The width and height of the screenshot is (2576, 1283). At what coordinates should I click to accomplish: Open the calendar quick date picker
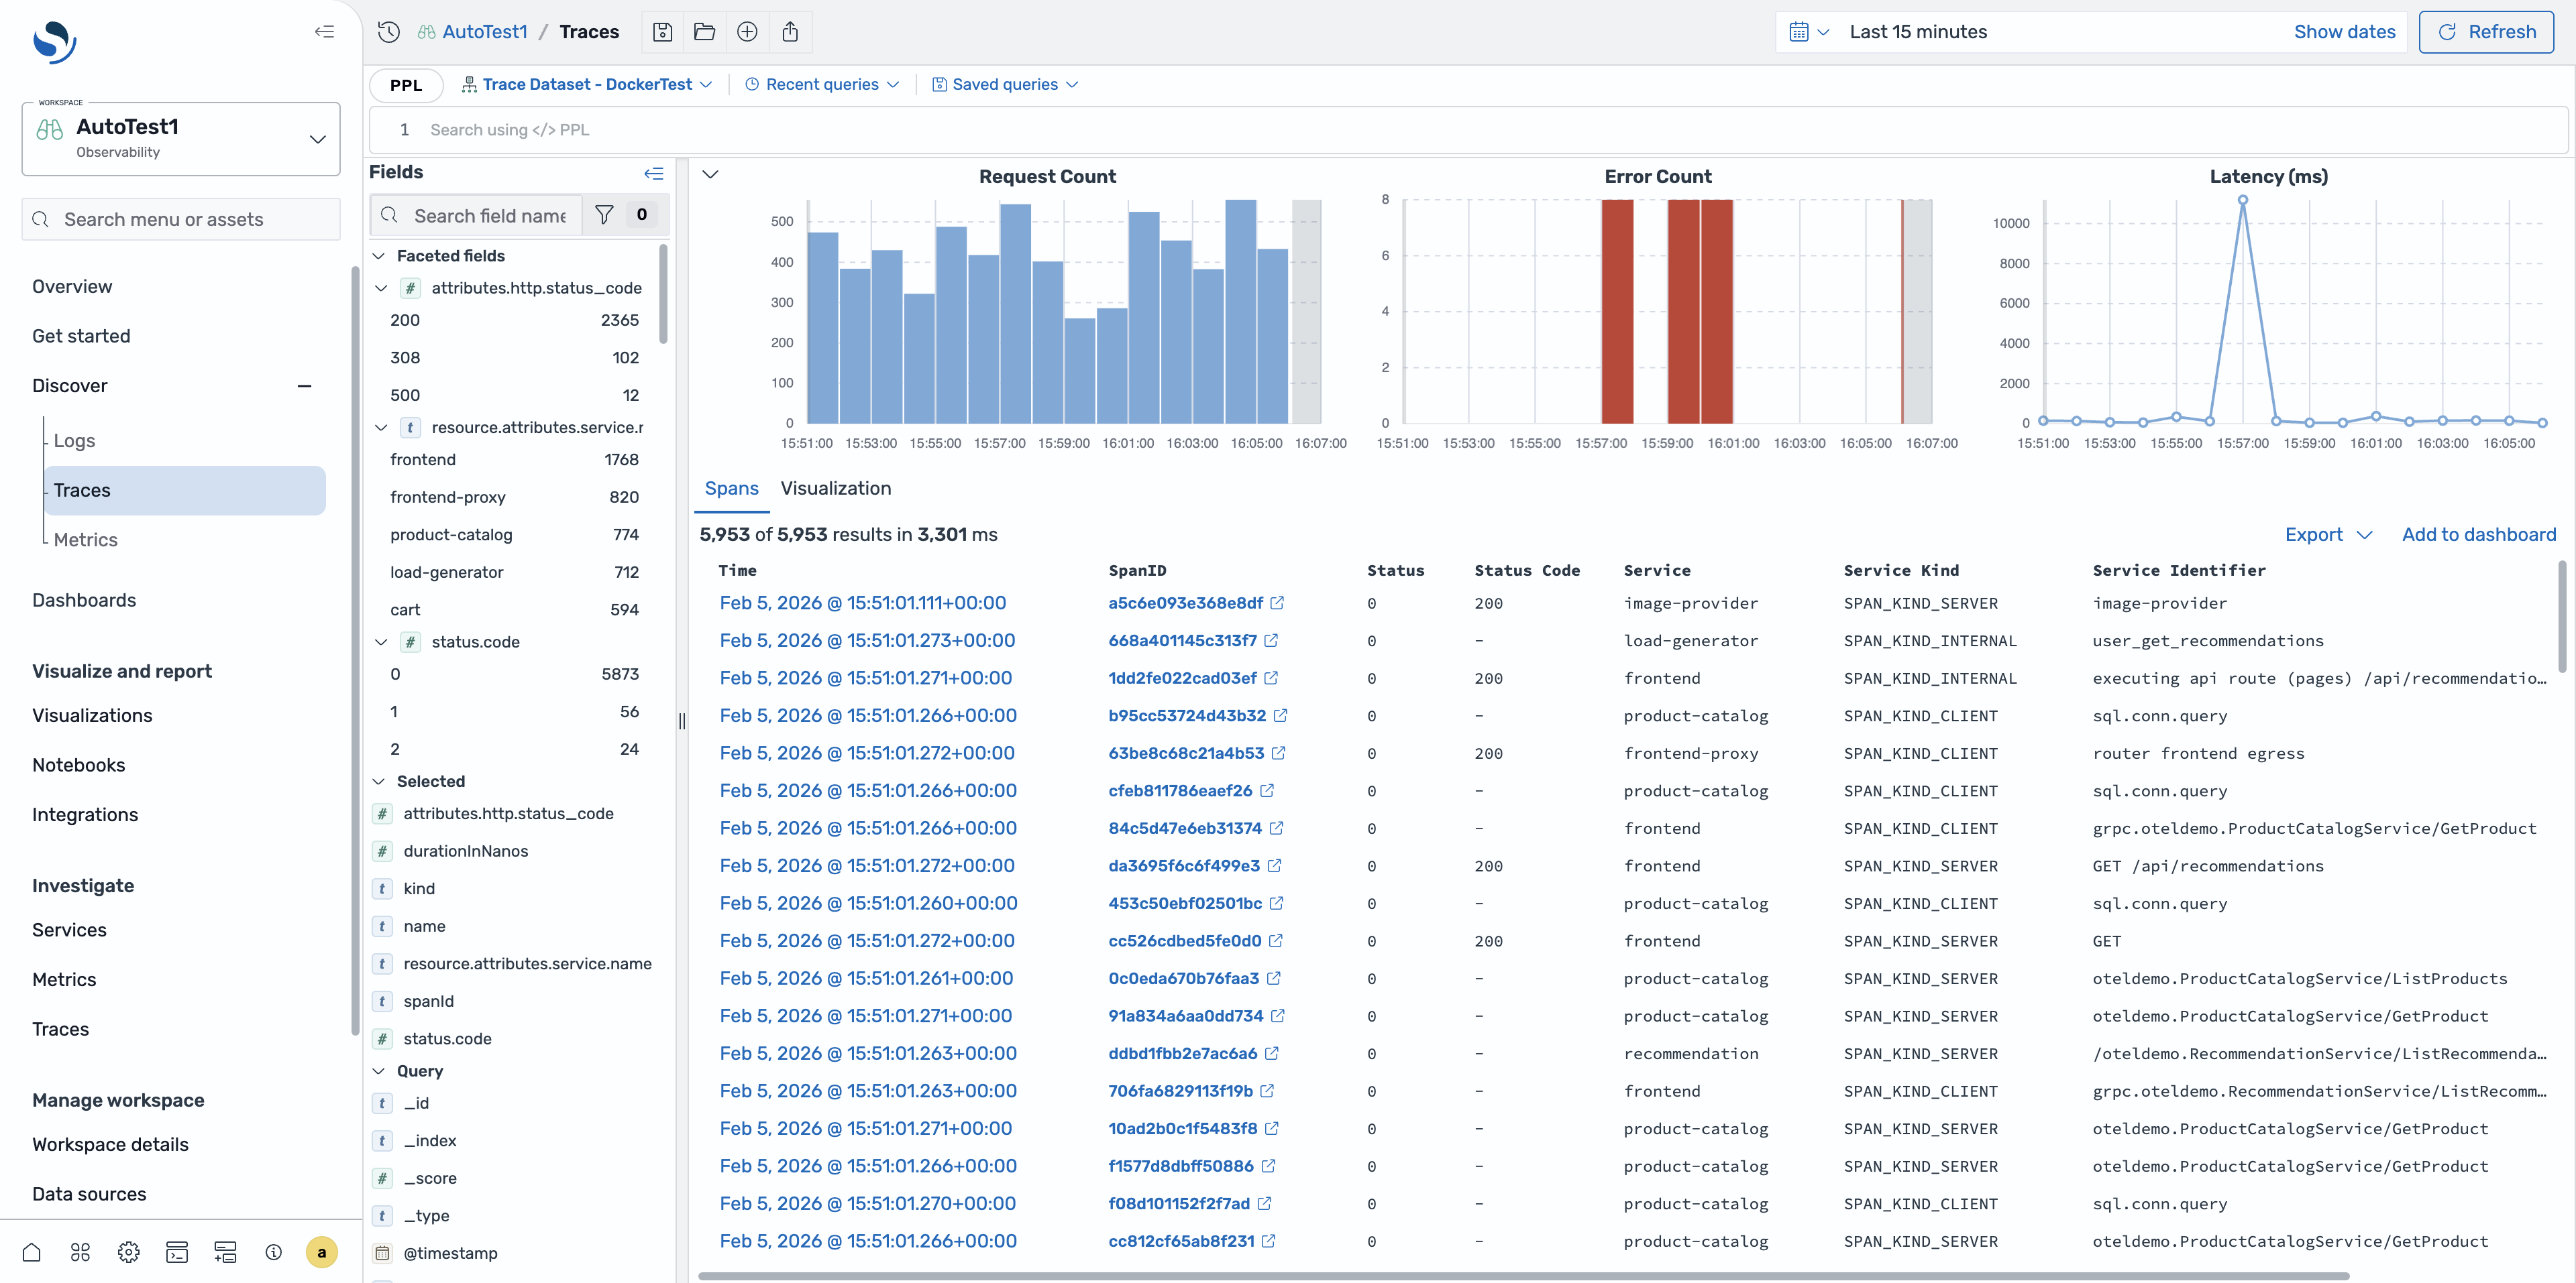click(1808, 32)
